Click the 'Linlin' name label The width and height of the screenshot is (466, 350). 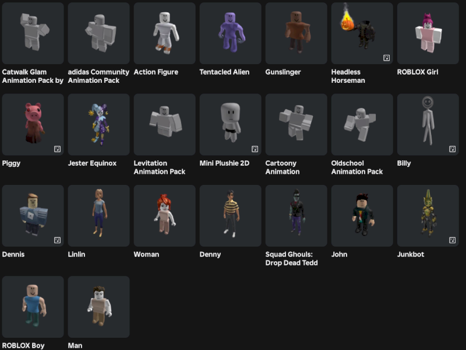pyautogui.click(x=77, y=254)
